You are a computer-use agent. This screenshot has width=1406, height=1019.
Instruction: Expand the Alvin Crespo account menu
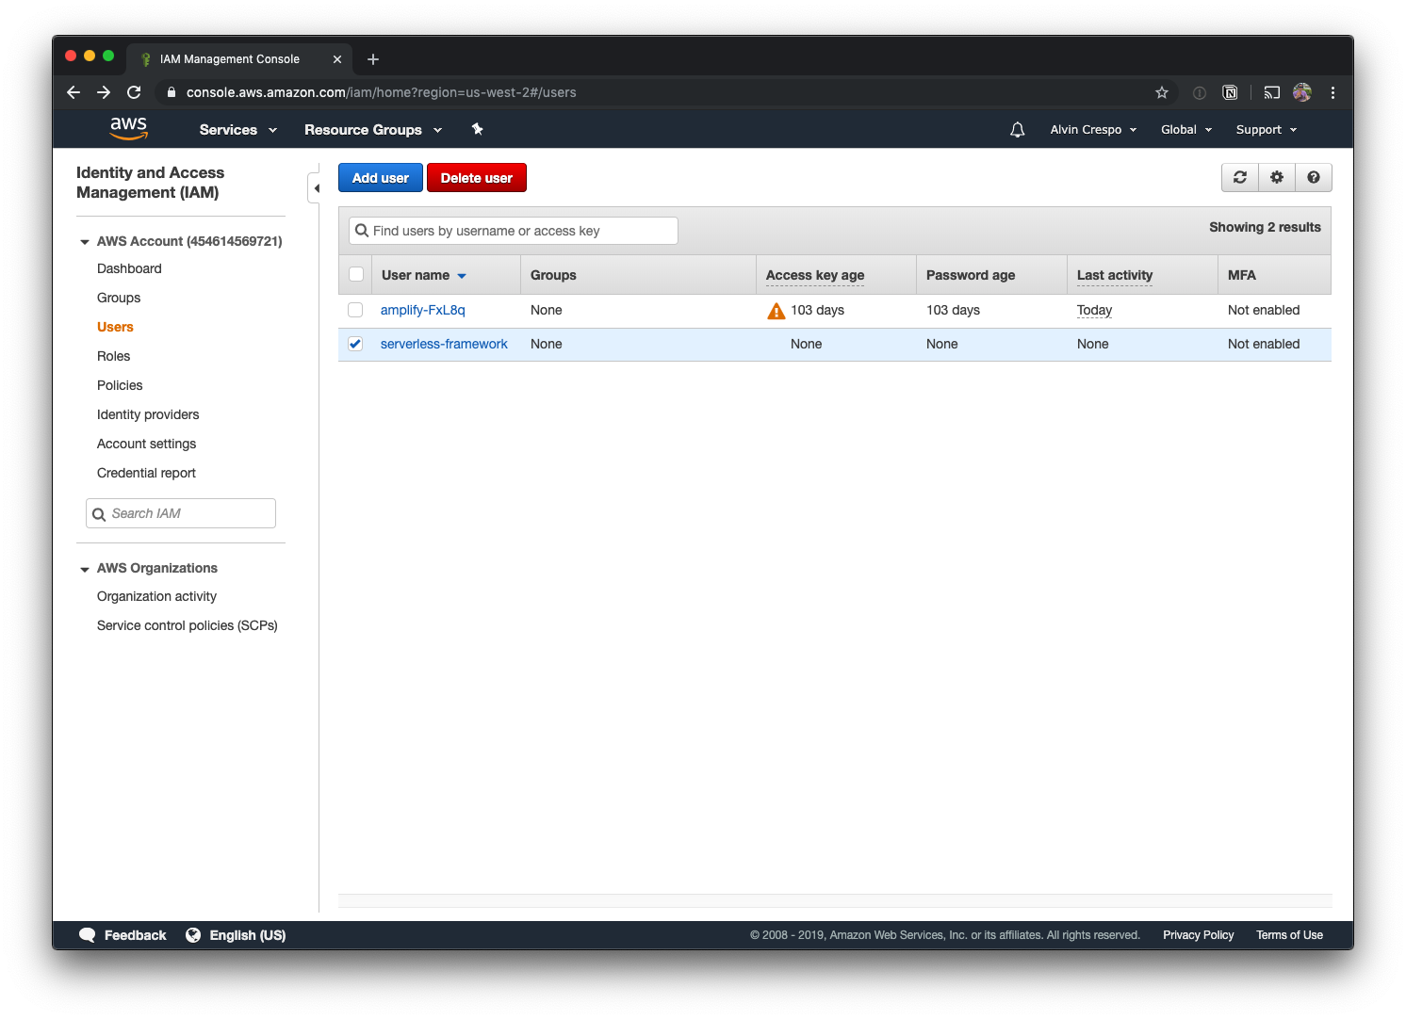coord(1093,130)
